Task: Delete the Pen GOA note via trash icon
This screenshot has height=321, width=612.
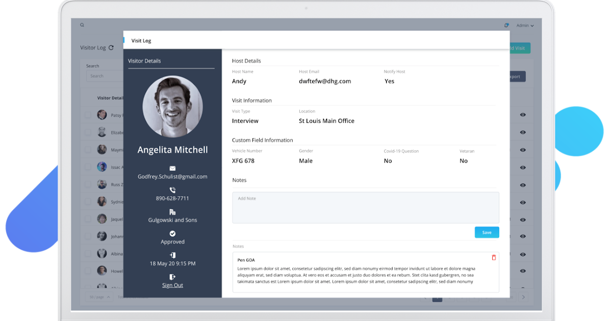Action: pyautogui.click(x=493, y=257)
